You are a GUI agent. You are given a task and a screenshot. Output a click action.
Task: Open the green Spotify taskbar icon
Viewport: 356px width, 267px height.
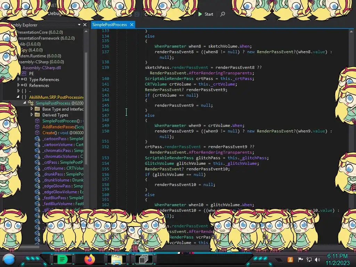pos(62,259)
